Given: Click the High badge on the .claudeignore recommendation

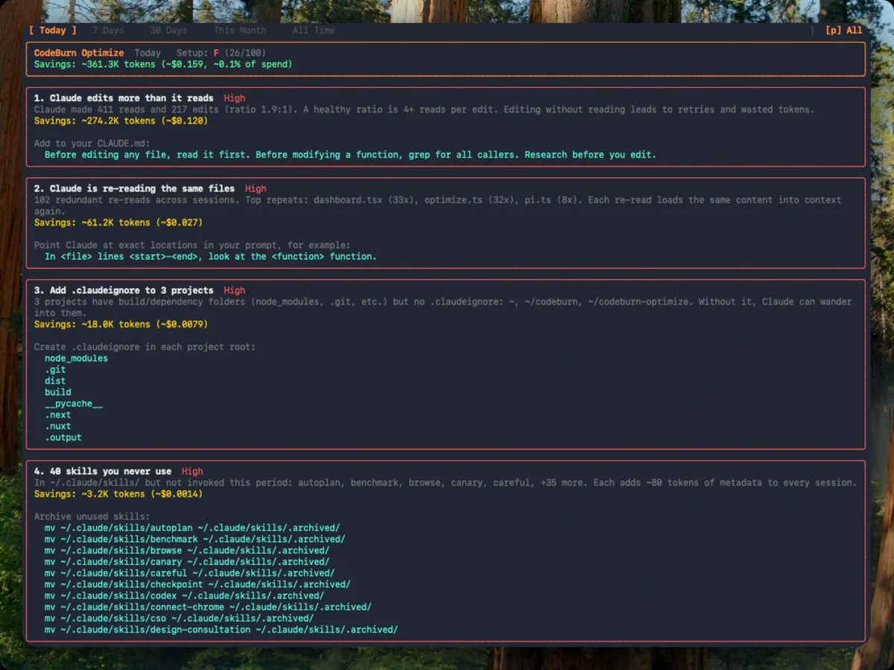Looking at the screenshot, I should (234, 290).
